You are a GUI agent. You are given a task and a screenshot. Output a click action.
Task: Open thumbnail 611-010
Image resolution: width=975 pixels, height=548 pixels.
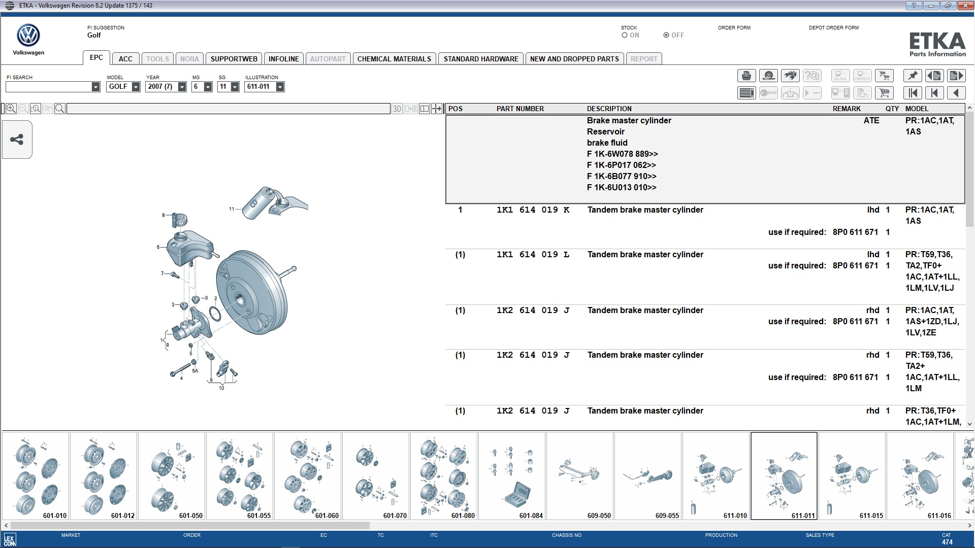[716, 476]
